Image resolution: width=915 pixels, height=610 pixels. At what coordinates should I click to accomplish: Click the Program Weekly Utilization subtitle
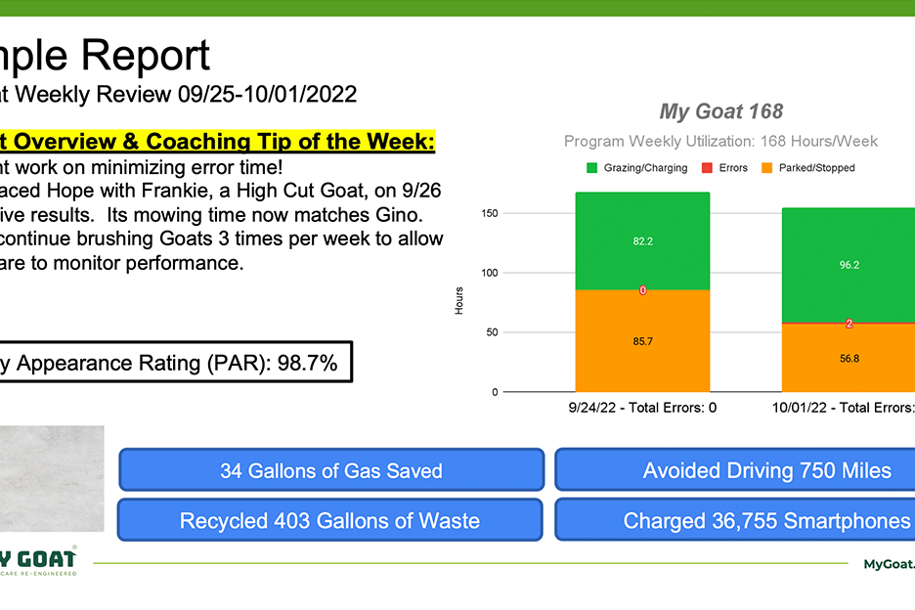[x=720, y=142]
